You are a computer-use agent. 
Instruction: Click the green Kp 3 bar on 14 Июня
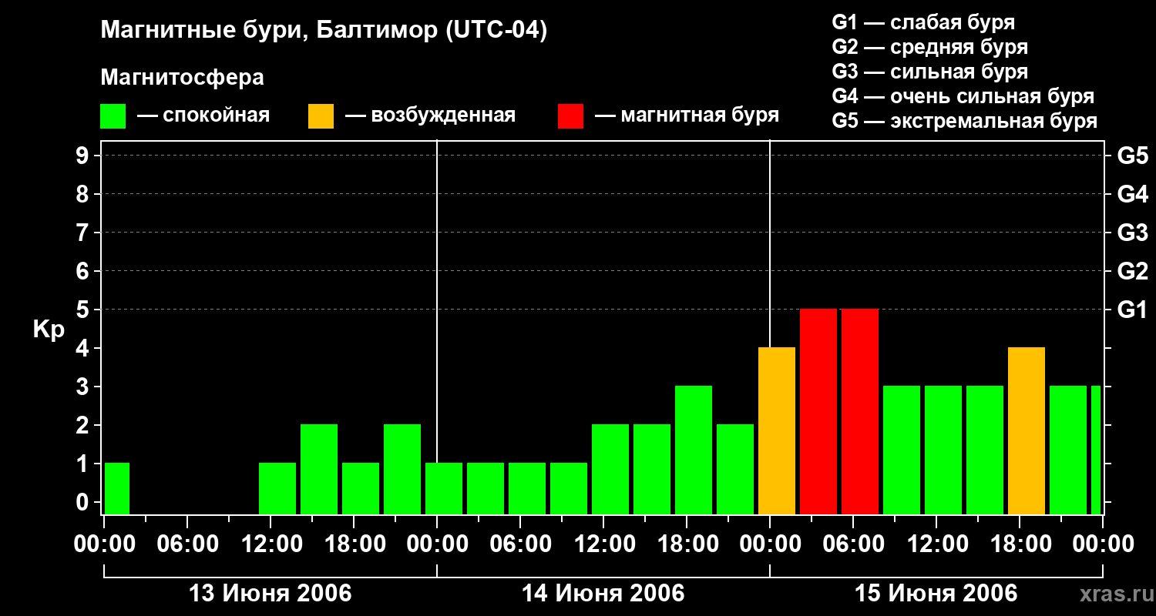[x=694, y=450]
